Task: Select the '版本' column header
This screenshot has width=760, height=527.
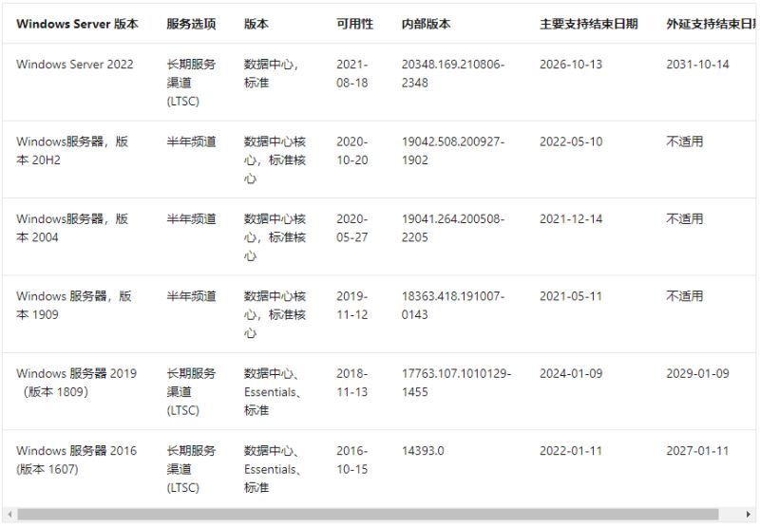Action: tap(256, 24)
